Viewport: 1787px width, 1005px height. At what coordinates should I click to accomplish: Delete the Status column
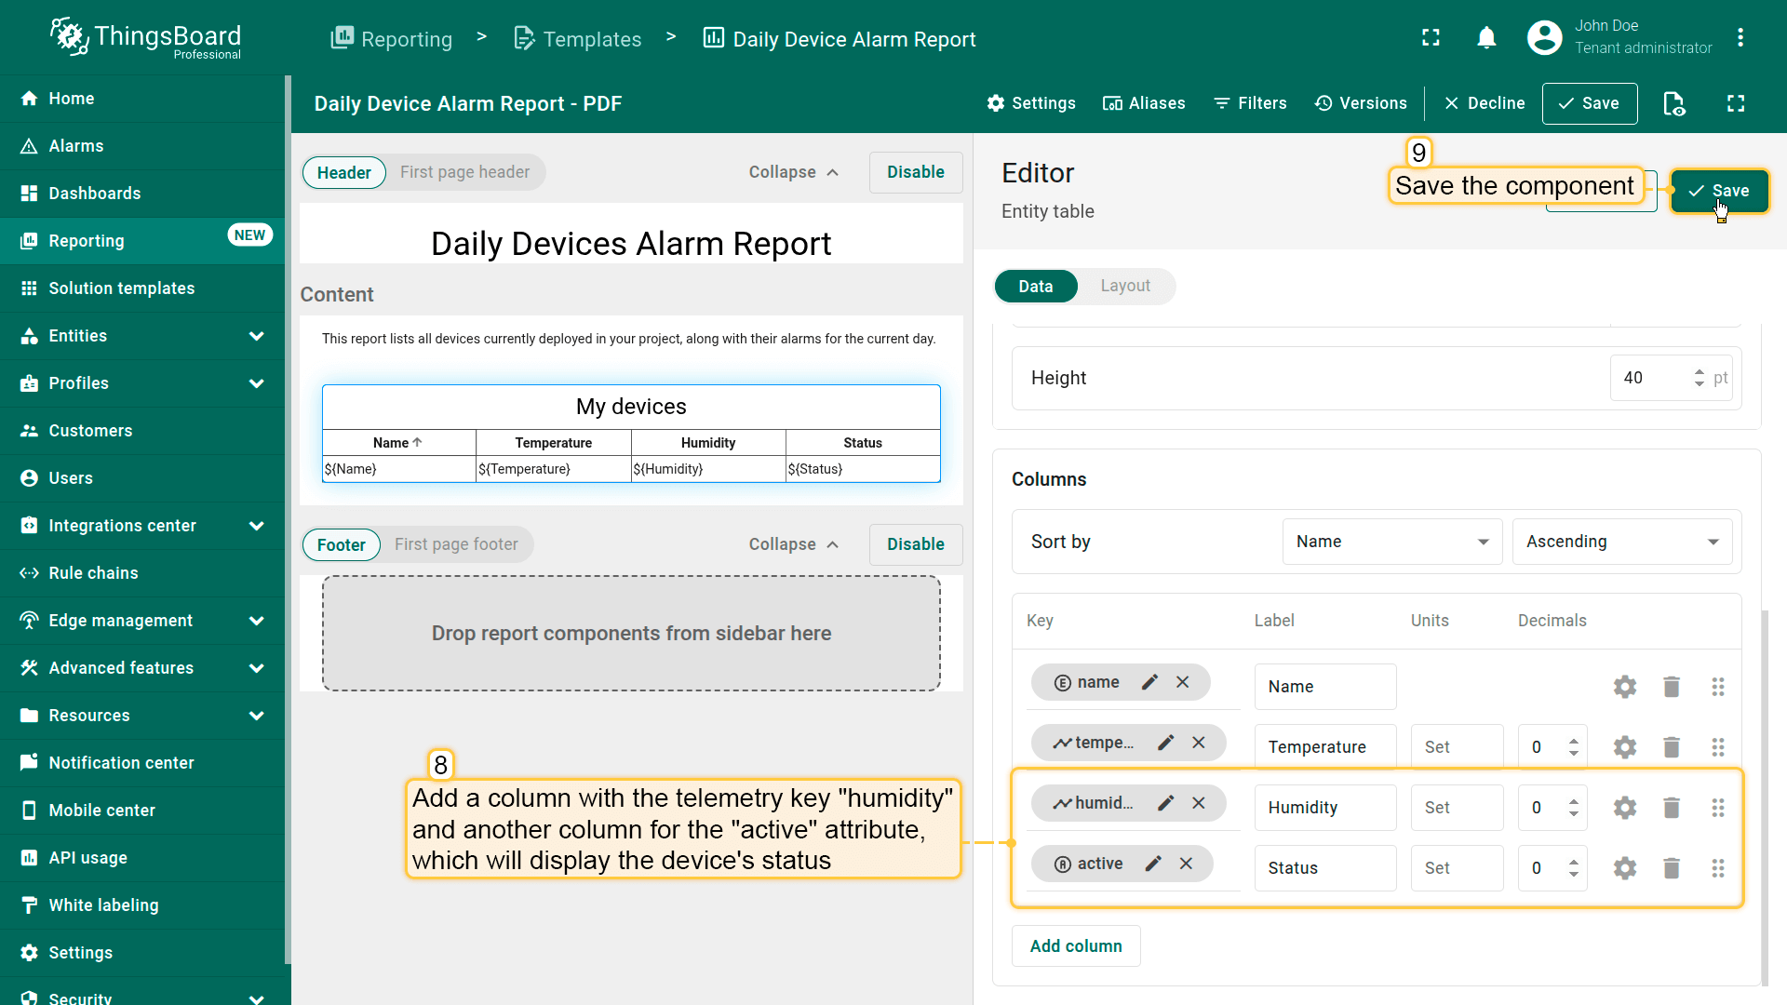1672,868
